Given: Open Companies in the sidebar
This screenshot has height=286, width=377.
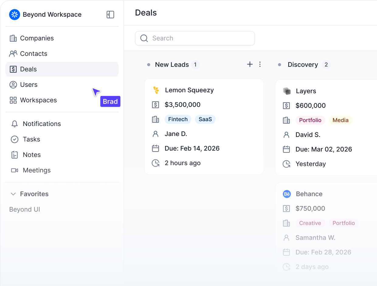Looking at the screenshot, I should point(62,38).
